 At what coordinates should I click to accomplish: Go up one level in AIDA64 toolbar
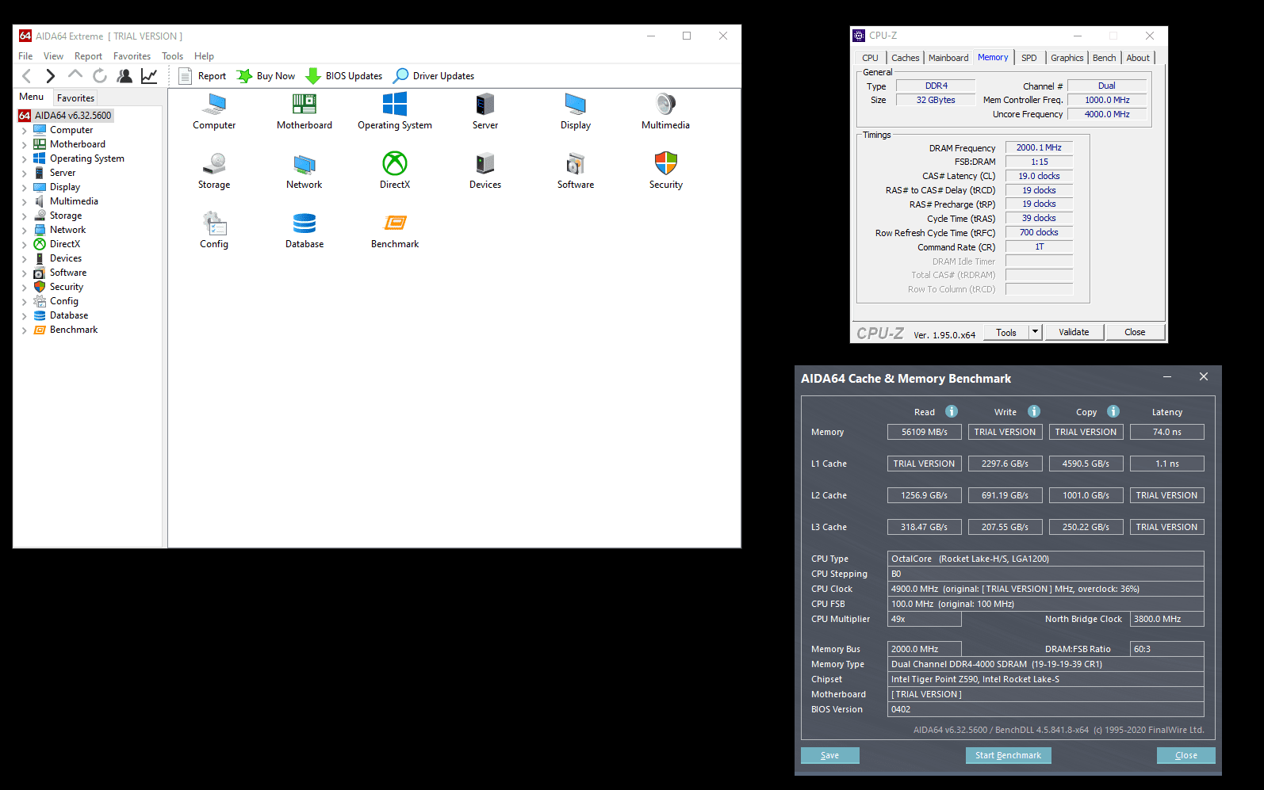coord(75,75)
